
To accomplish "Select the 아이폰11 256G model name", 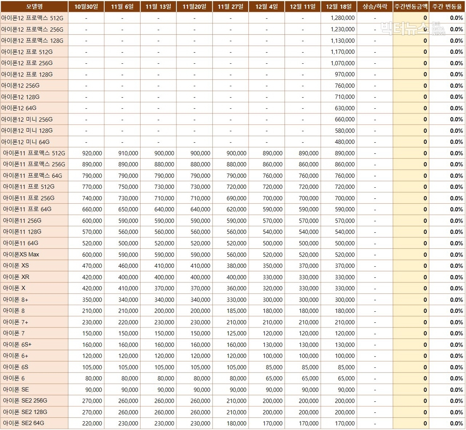I will tap(22, 221).
